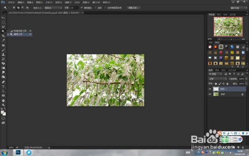Select the History Brush tool

pos(3,59)
